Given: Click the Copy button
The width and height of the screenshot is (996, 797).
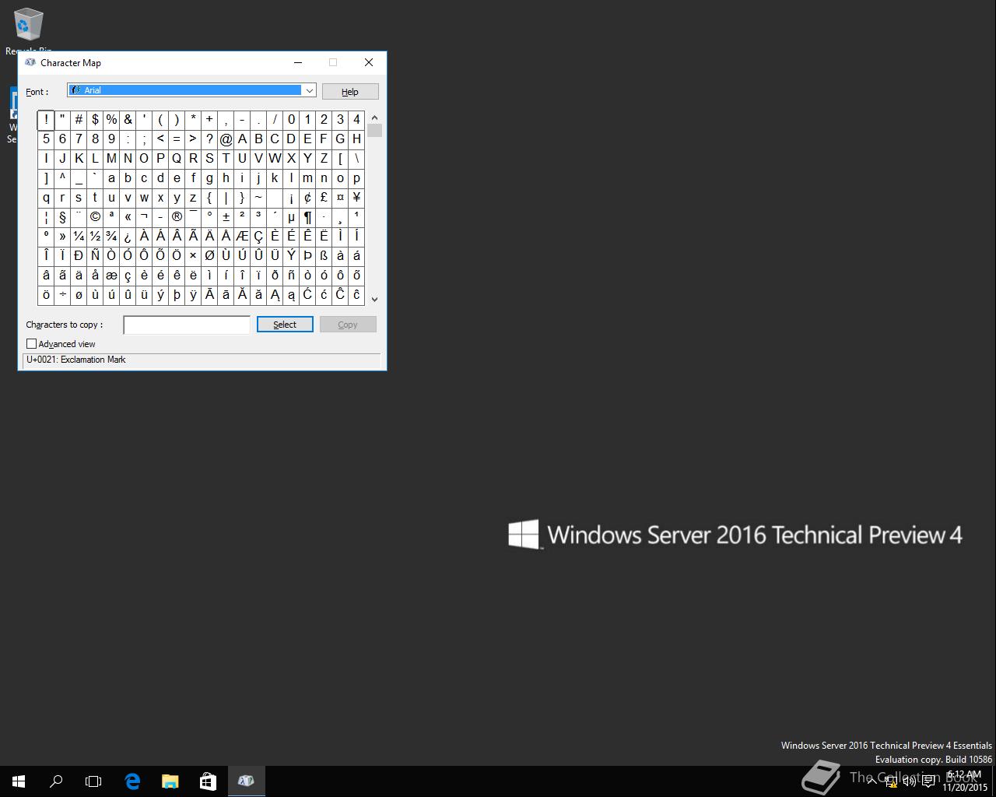Looking at the screenshot, I should [348, 325].
